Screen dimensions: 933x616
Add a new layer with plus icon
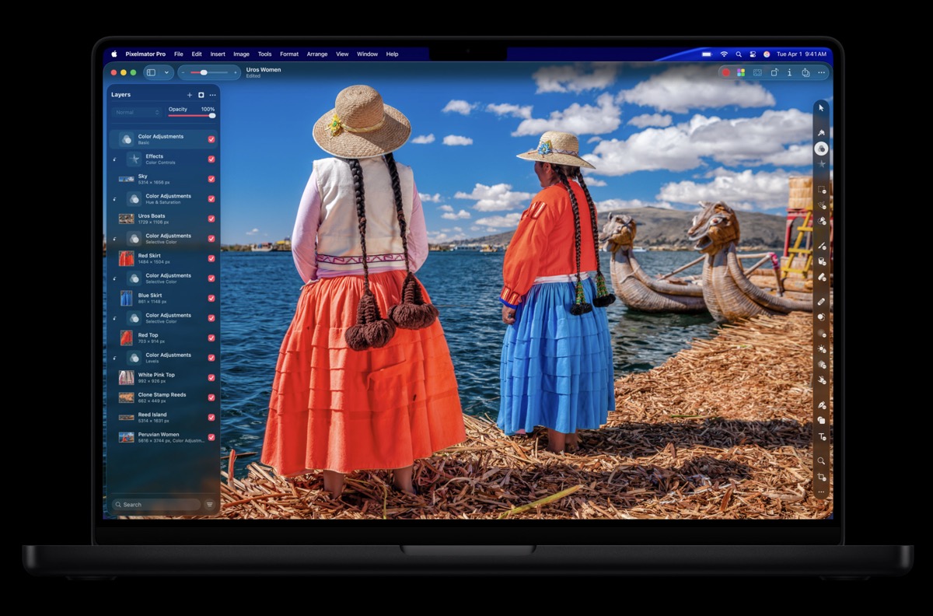190,95
